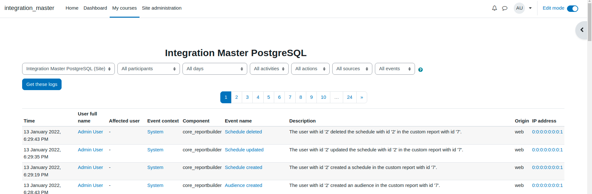Go to pagination page 9

tap(311, 97)
